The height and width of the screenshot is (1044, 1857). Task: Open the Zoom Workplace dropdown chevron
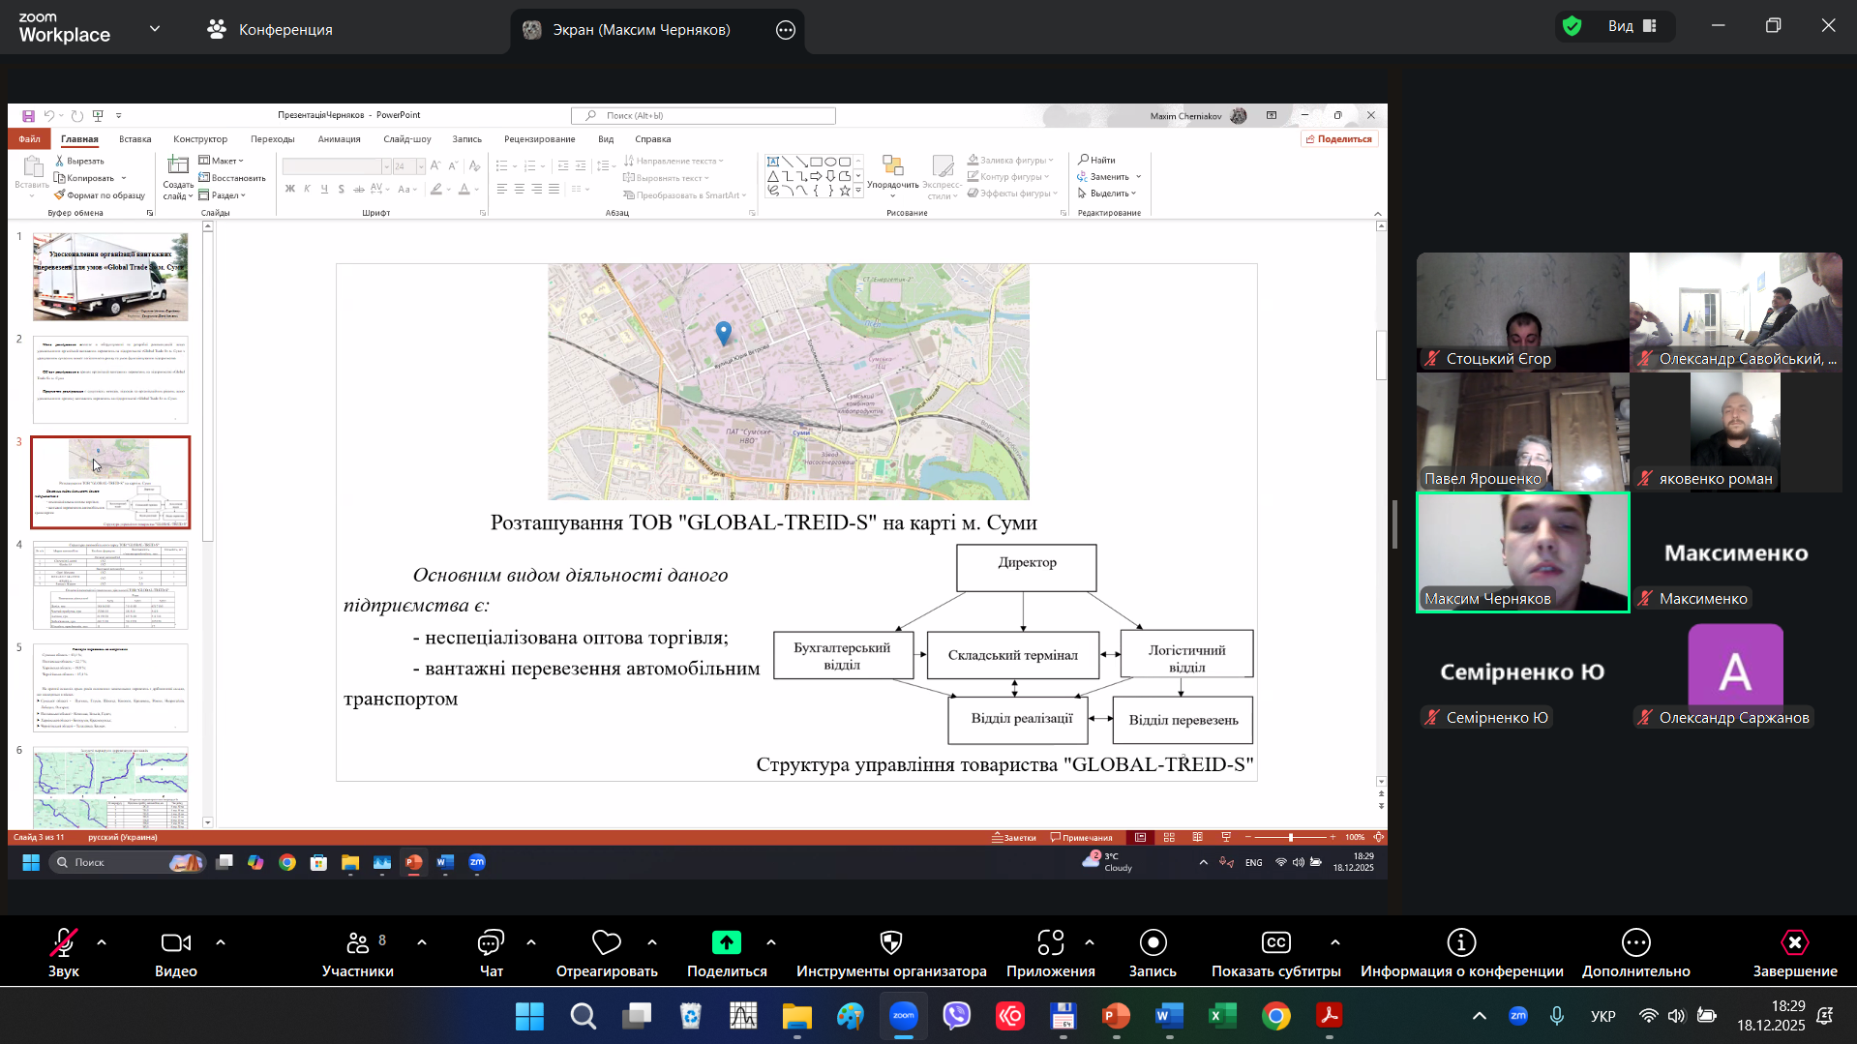pyautogui.click(x=155, y=29)
